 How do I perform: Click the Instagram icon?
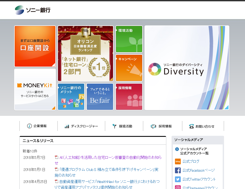[x=178, y=187]
